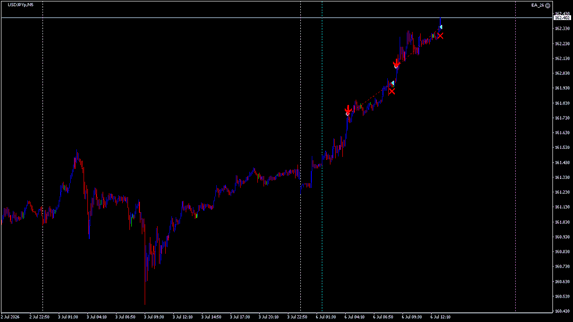Click the light-blue arrow marker below 162.402
The width and height of the screenshot is (573, 322).
click(x=441, y=27)
